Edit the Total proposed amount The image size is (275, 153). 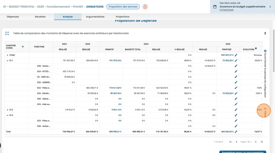click(x=236, y=132)
